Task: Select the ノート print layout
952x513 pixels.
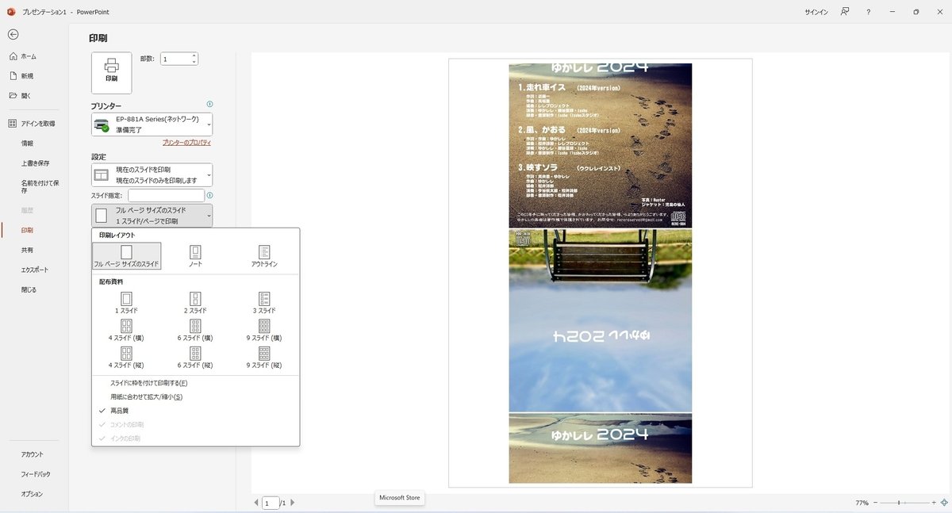Action: point(195,256)
